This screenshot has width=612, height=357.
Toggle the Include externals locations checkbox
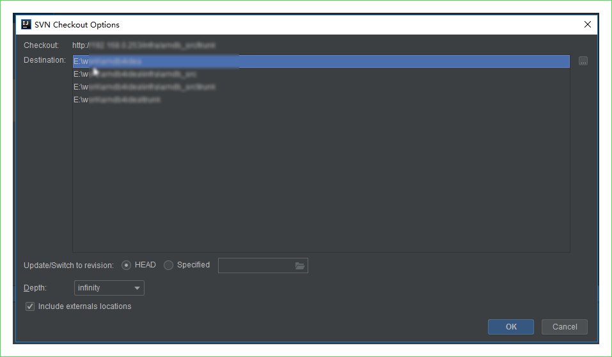[x=30, y=306]
